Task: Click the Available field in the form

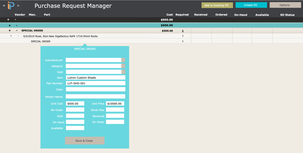Action: (x=75, y=128)
